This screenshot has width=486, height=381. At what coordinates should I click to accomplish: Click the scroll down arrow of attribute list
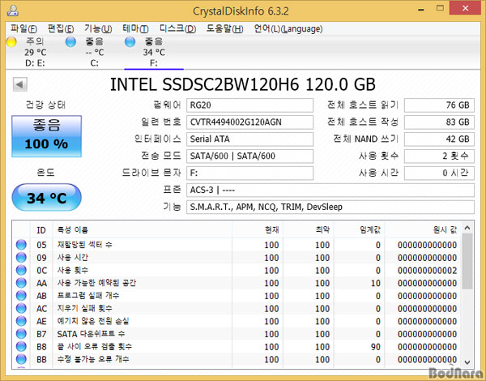point(467,362)
